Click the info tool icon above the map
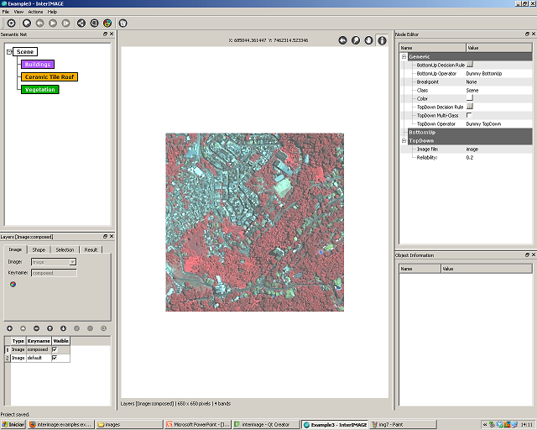This screenshot has height=430, width=537. coord(382,39)
